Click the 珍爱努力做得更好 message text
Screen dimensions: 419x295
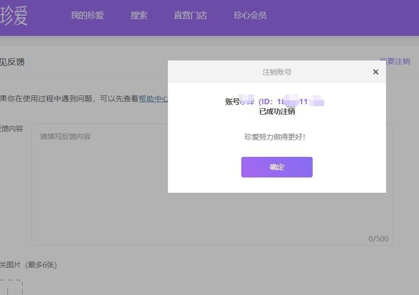click(x=277, y=137)
